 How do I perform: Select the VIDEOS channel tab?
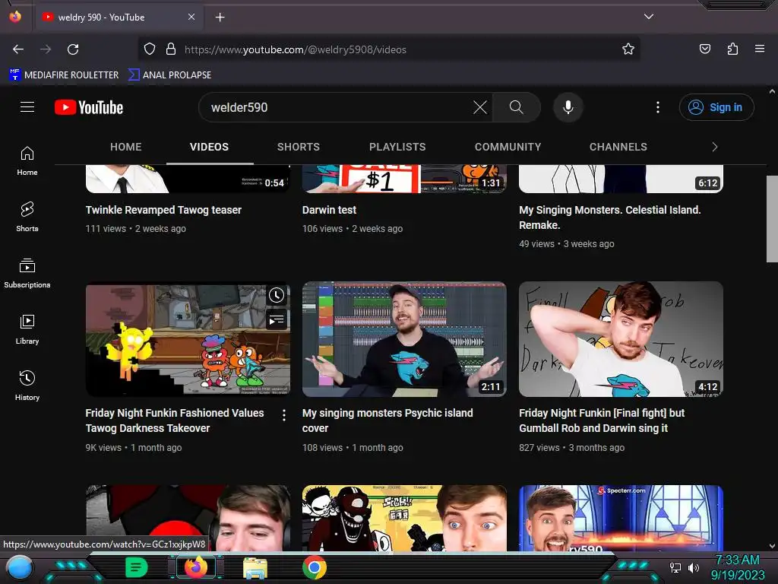pos(210,147)
